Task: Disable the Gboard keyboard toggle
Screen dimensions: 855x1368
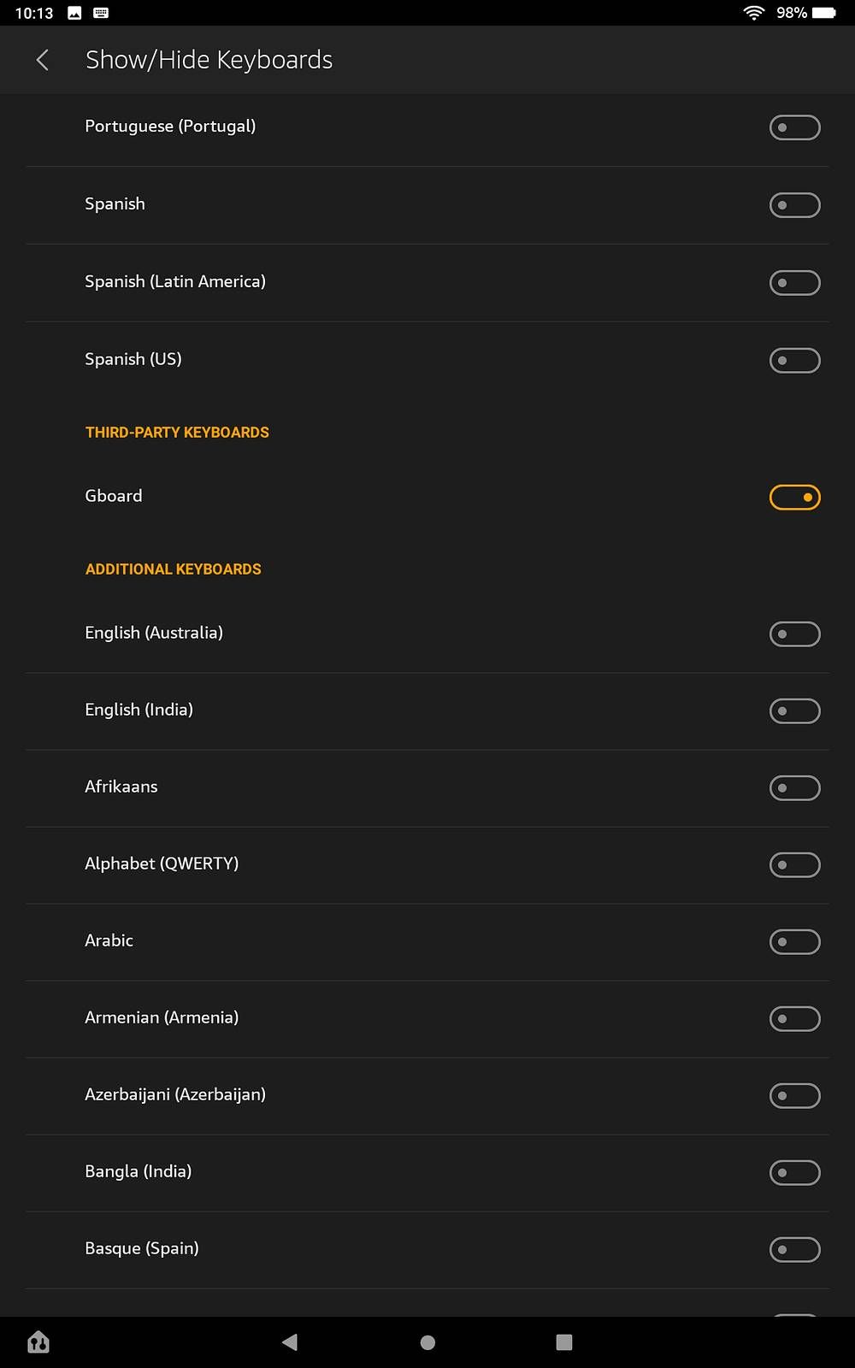Action: click(794, 497)
